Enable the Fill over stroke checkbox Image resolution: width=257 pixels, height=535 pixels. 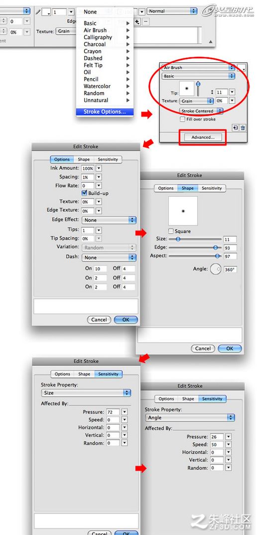[183, 119]
